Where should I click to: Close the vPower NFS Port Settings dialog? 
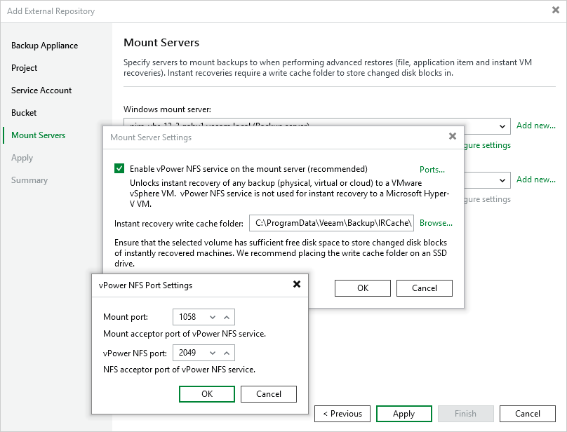296,285
